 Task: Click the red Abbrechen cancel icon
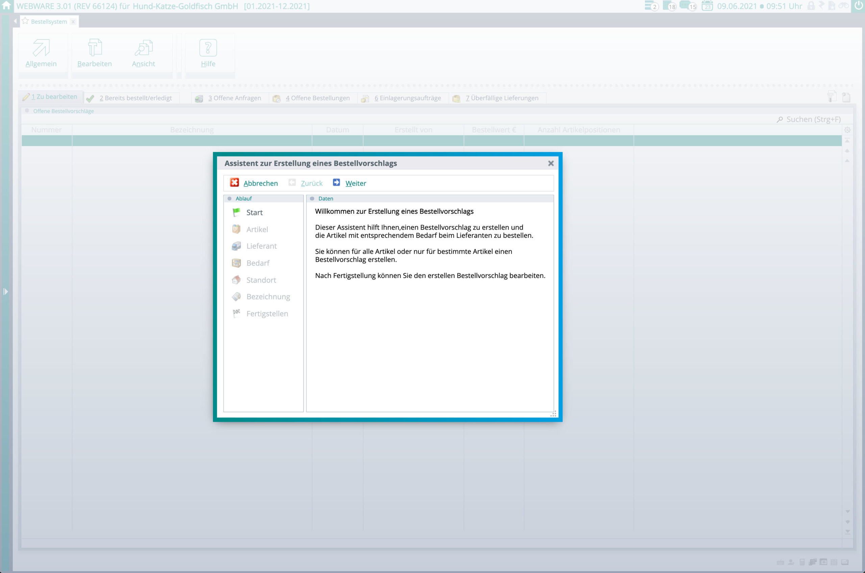coord(234,182)
